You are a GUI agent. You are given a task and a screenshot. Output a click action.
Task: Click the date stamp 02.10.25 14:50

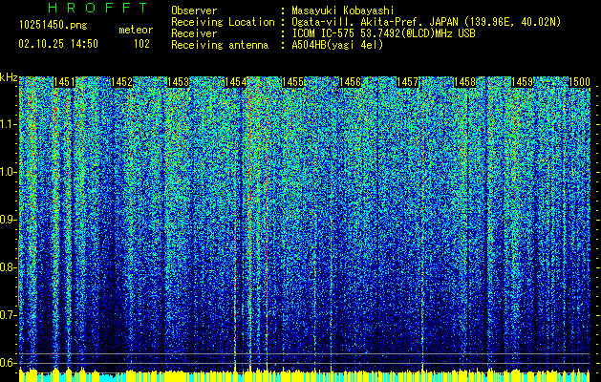click(58, 44)
